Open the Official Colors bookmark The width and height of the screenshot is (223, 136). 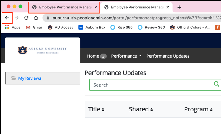pyautogui.click(x=190, y=28)
